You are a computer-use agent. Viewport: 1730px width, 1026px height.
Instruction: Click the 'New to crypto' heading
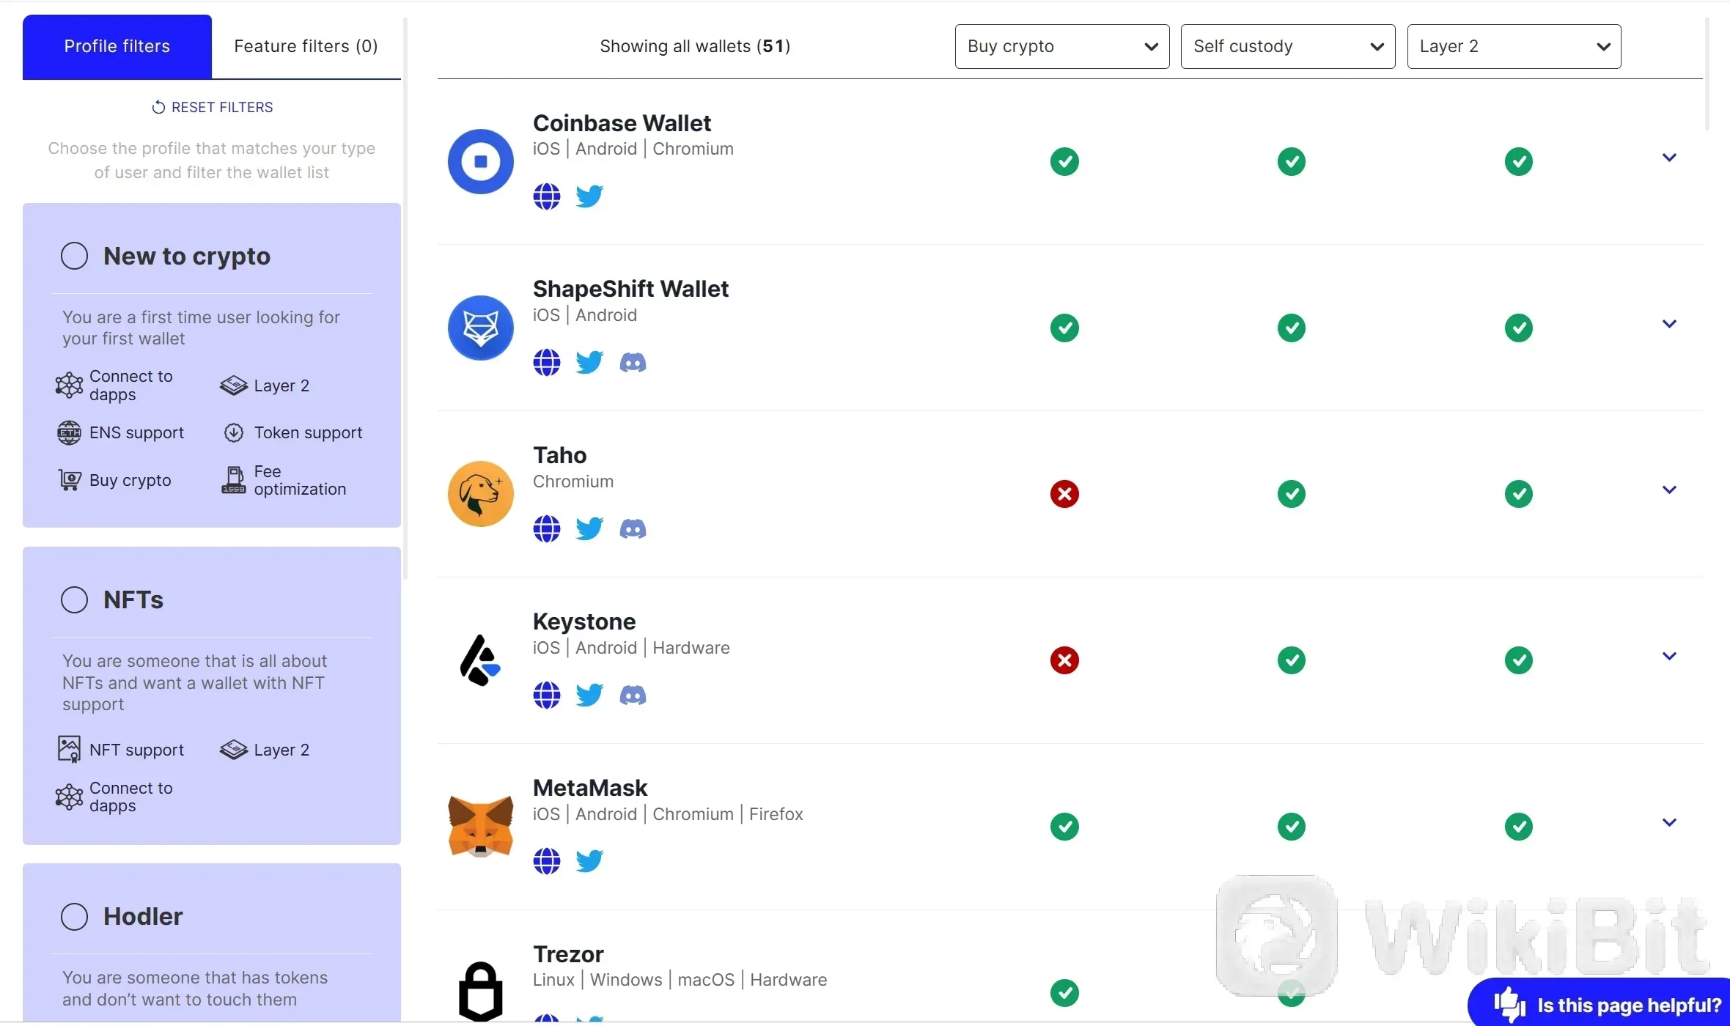click(x=187, y=256)
